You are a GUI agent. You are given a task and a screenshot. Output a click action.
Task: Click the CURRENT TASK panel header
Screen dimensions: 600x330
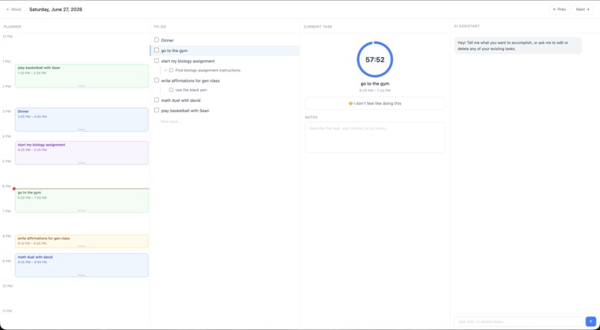318,27
